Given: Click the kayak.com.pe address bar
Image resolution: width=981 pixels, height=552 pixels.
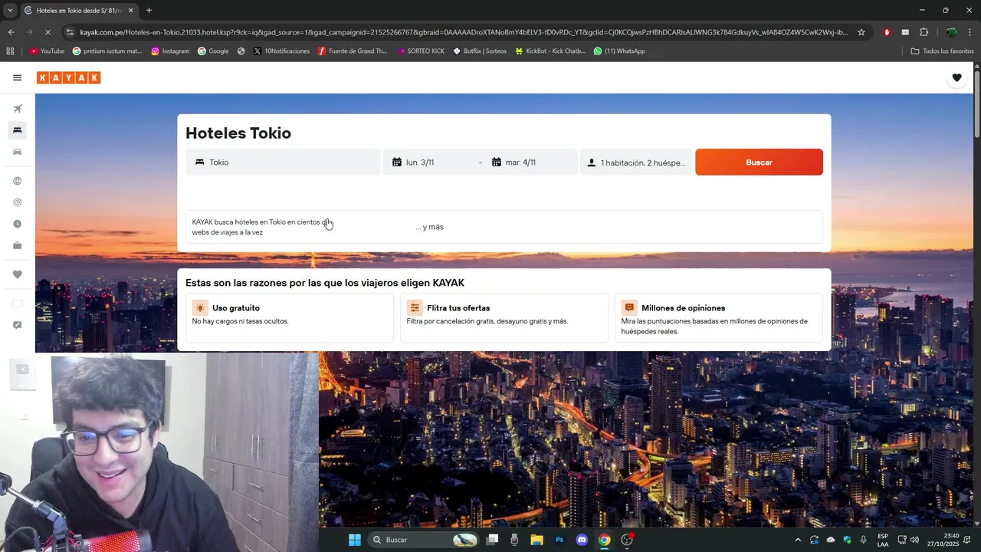Looking at the screenshot, I should tap(464, 32).
